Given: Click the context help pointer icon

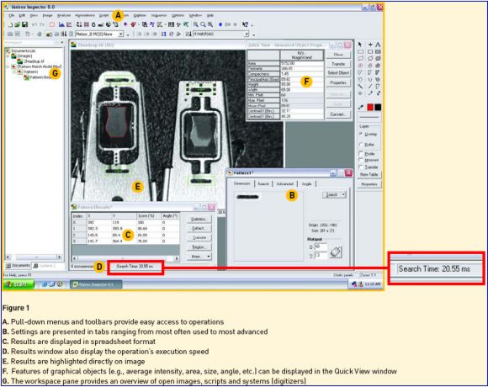Looking at the screenshot, I should [x=245, y=24].
